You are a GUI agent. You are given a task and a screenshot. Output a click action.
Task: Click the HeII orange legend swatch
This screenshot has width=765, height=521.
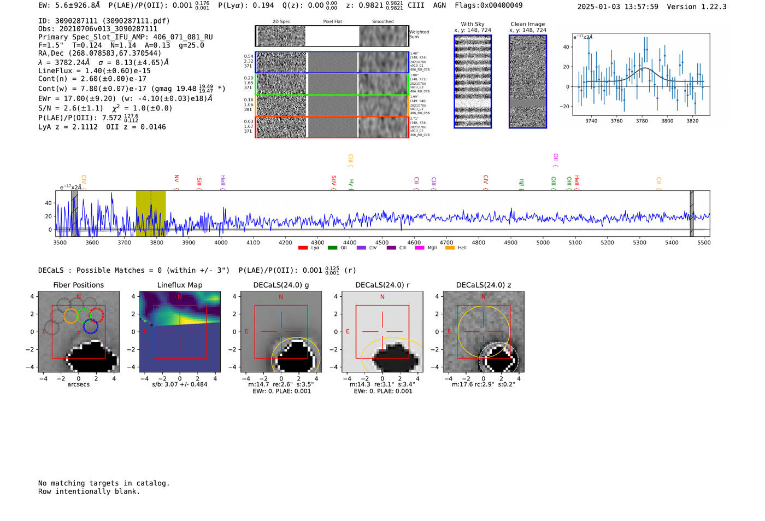point(450,248)
